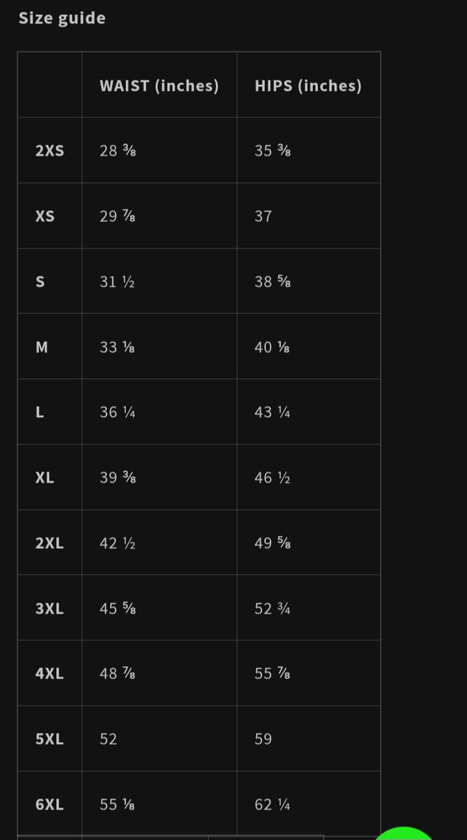This screenshot has width=467, height=840.
Task: Click the 46 ½ hips value for XL
Action: click(272, 478)
